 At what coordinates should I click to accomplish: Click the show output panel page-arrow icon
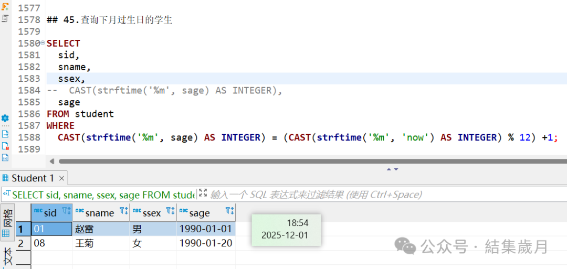[x=5, y=134]
